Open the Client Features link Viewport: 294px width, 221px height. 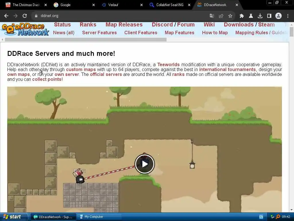pyautogui.click(x=141, y=33)
